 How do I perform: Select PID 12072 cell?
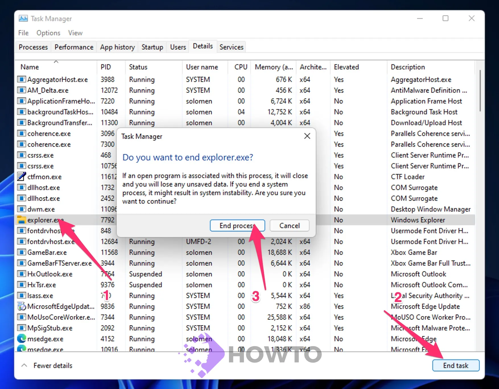click(x=109, y=90)
